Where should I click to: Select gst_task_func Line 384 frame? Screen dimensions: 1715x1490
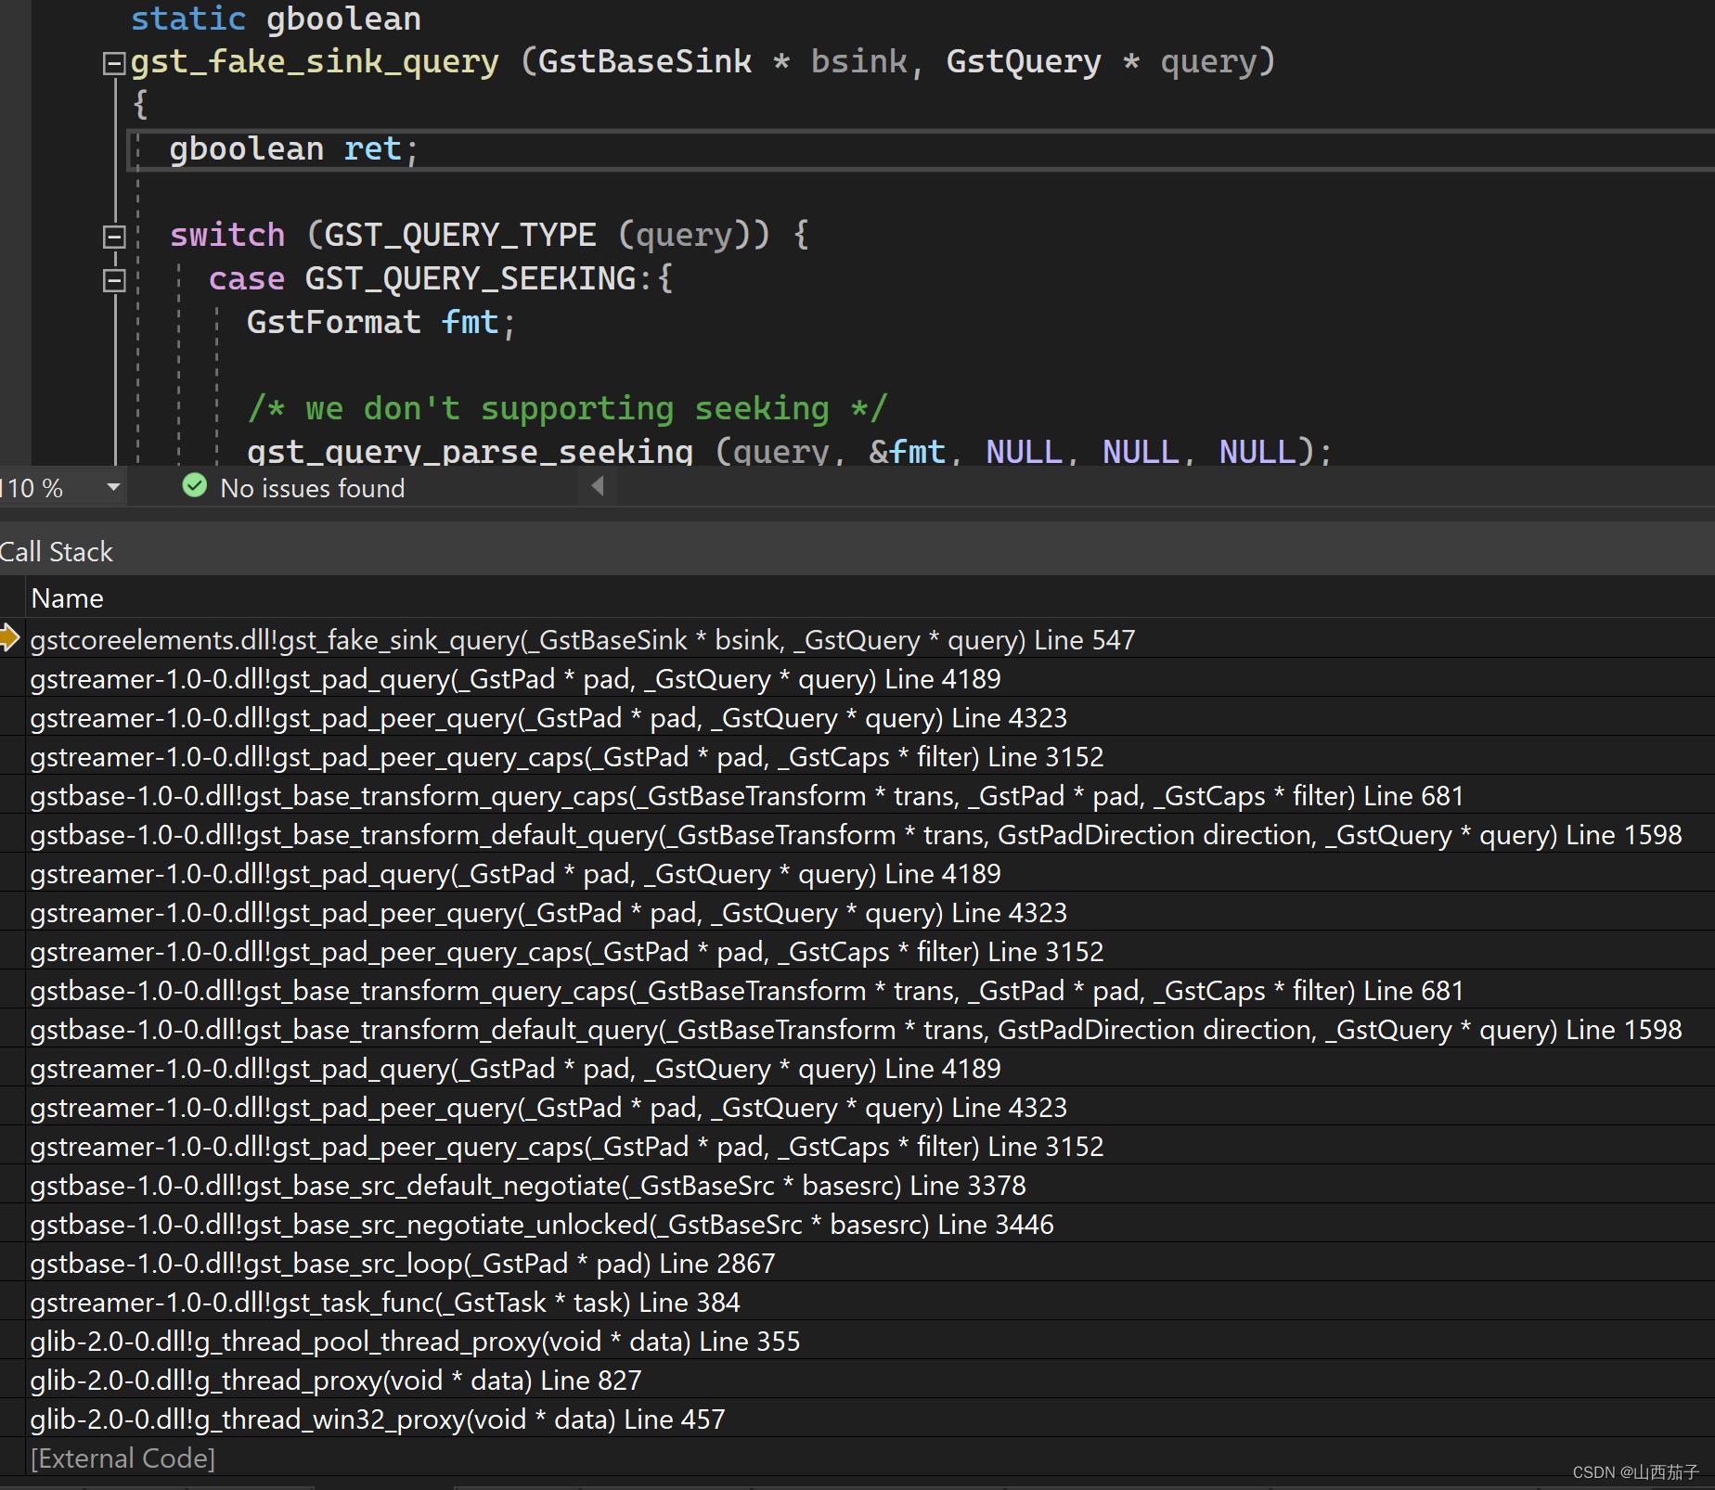[384, 1303]
